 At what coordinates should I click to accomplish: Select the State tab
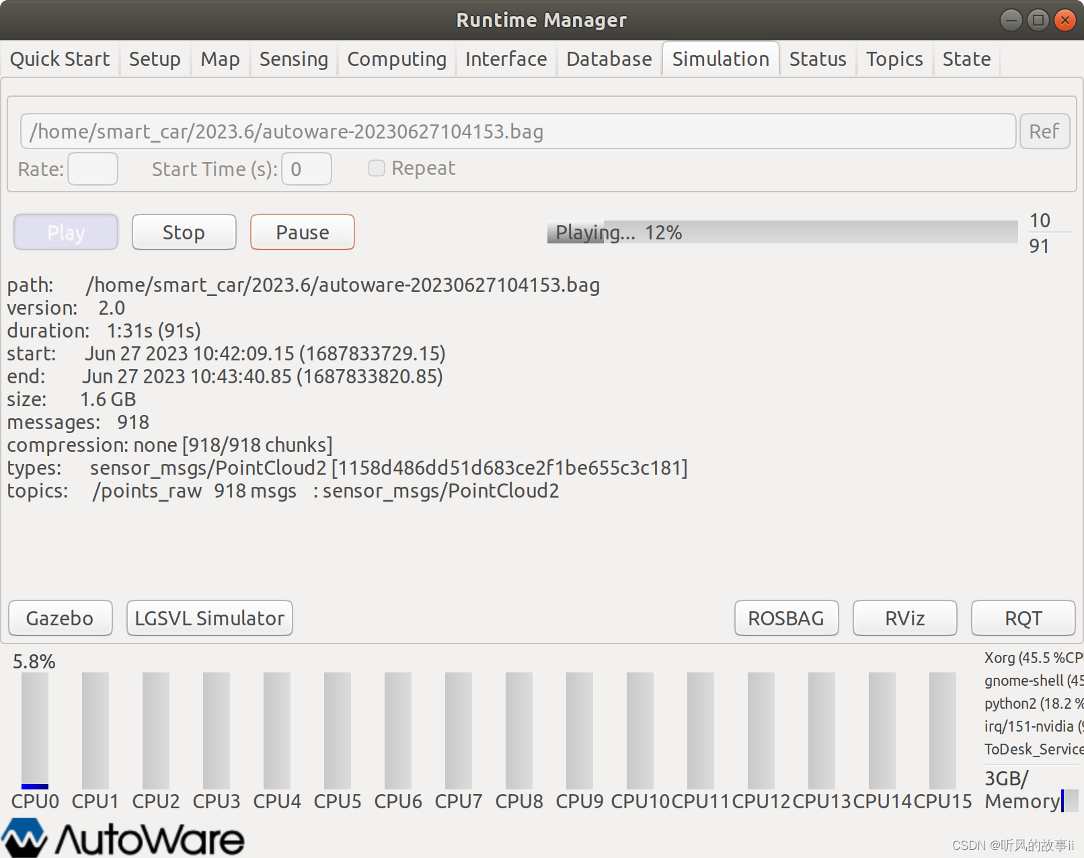click(x=966, y=58)
